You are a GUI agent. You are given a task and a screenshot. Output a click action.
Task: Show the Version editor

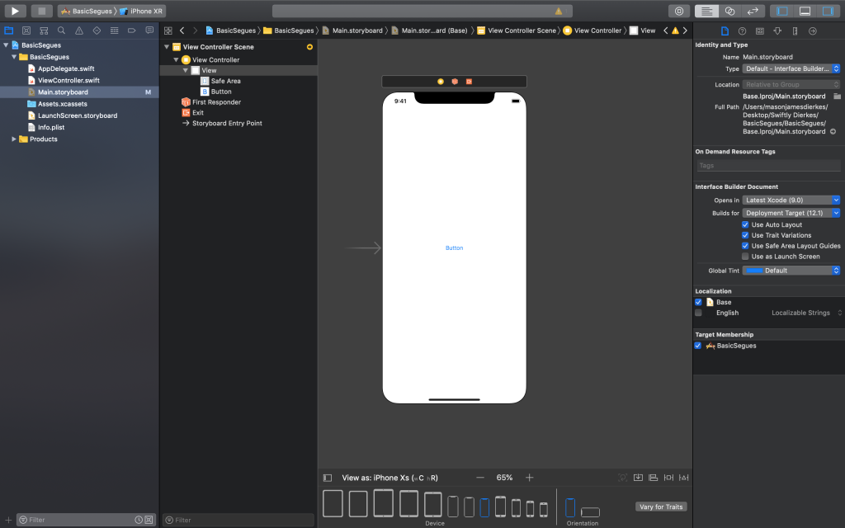753,11
